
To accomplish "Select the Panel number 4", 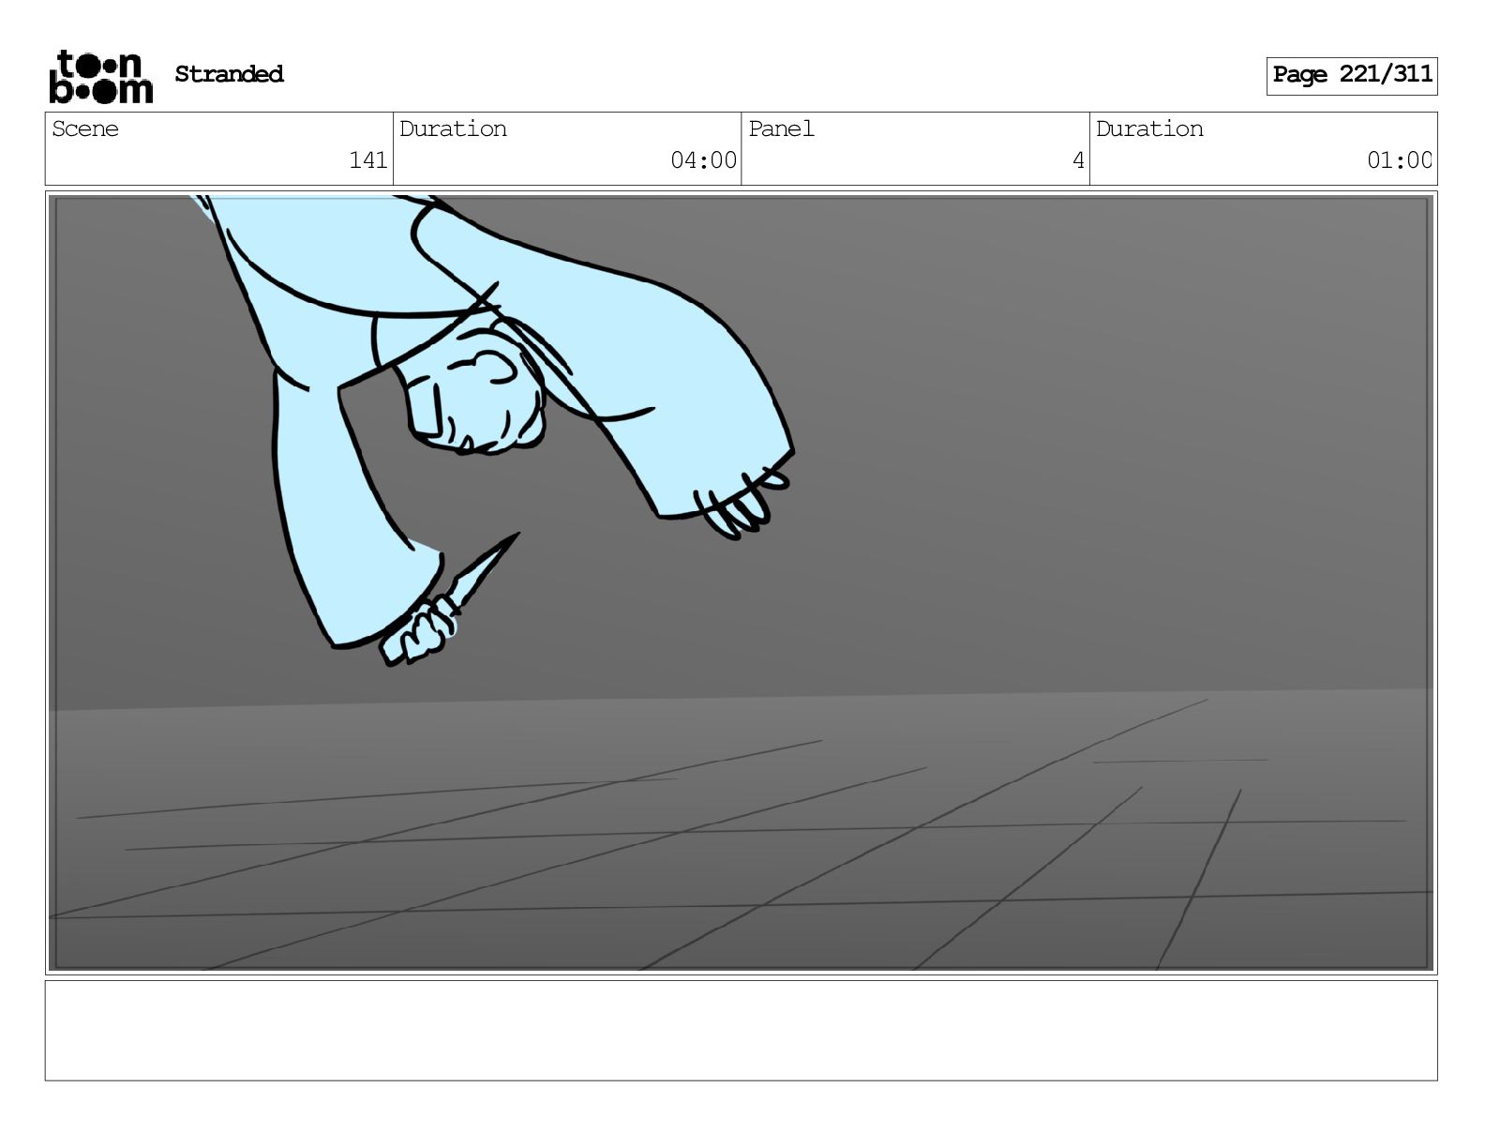I will [x=1078, y=160].
